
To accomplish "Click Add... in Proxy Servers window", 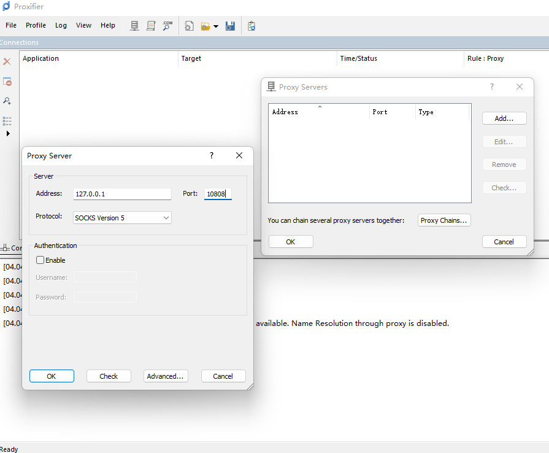I will click(x=504, y=118).
